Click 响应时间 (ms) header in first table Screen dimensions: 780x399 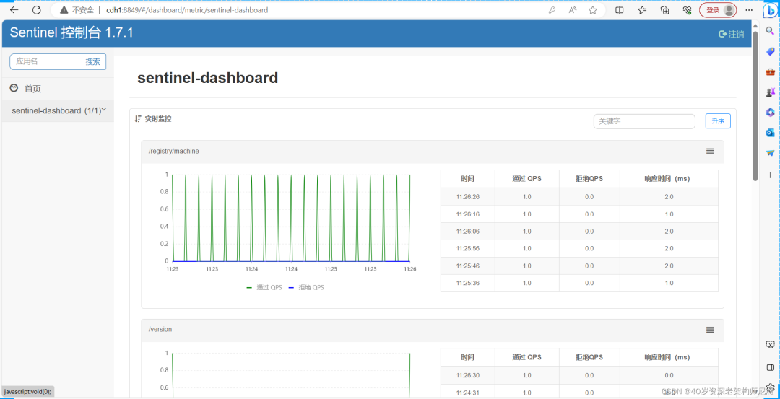669,179
